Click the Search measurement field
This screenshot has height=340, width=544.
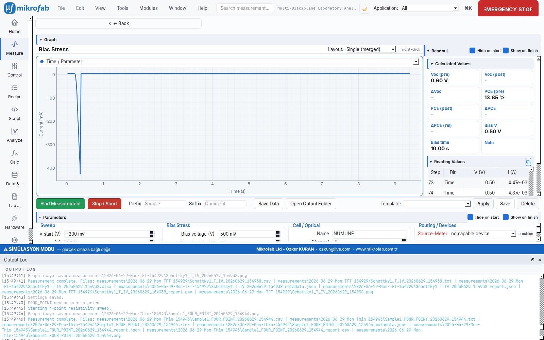245,8
